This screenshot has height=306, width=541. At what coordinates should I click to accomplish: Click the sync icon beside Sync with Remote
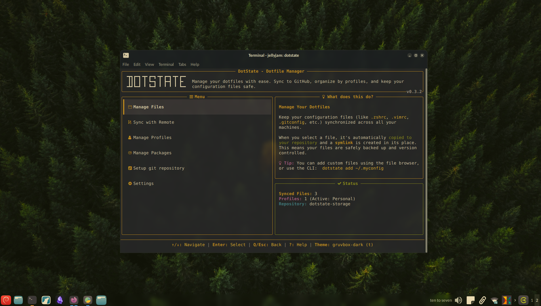click(x=130, y=122)
